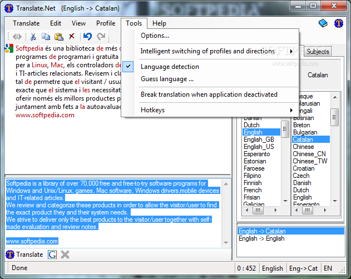Click the Cut scissors icon in toolbar
The image size is (351, 279).
pyautogui.click(x=33, y=37)
